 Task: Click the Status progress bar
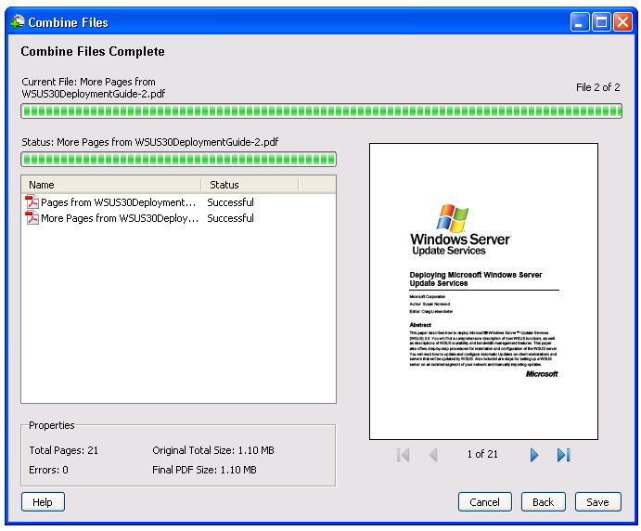click(x=179, y=159)
